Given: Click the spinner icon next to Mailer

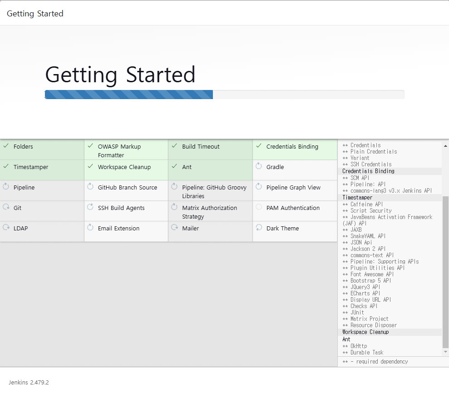Looking at the screenshot, I should tap(175, 228).
